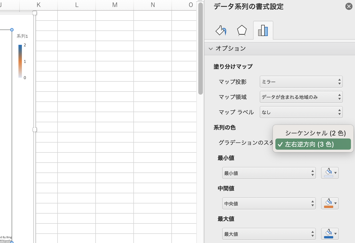Image resolution: width=355 pixels, height=243 pixels.
Task: Open the マップ領域 dropdown
Action: pos(301,97)
